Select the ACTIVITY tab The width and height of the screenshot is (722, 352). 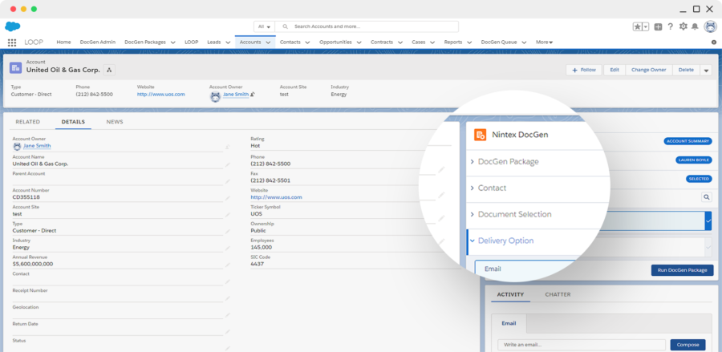(510, 294)
